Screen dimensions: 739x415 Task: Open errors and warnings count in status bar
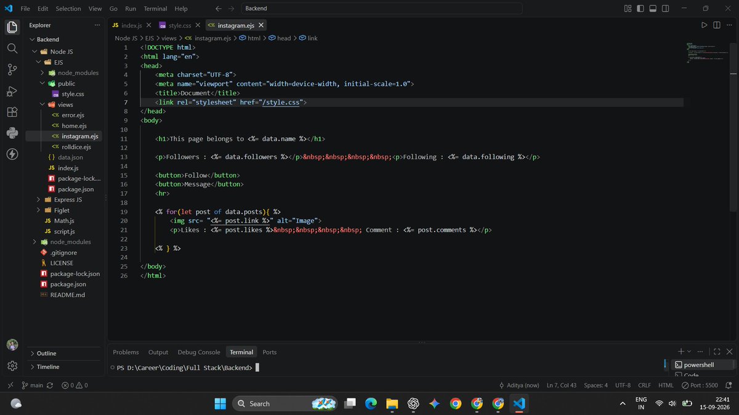(x=75, y=385)
